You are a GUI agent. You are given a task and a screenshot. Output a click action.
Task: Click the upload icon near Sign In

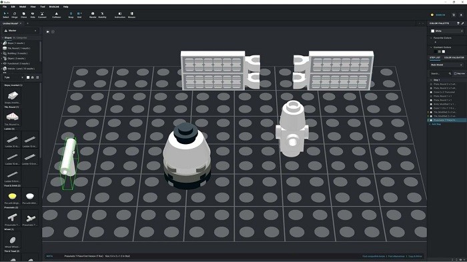(x=461, y=15)
